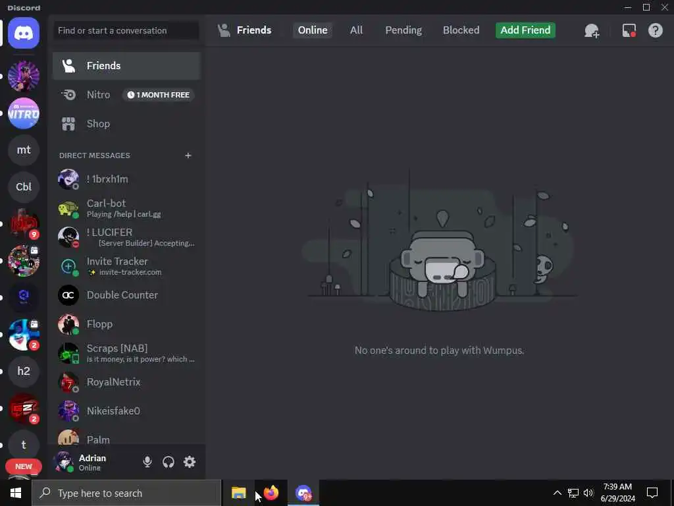Open the NITRO server icon
This screenshot has height=506, width=674.
click(24, 113)
